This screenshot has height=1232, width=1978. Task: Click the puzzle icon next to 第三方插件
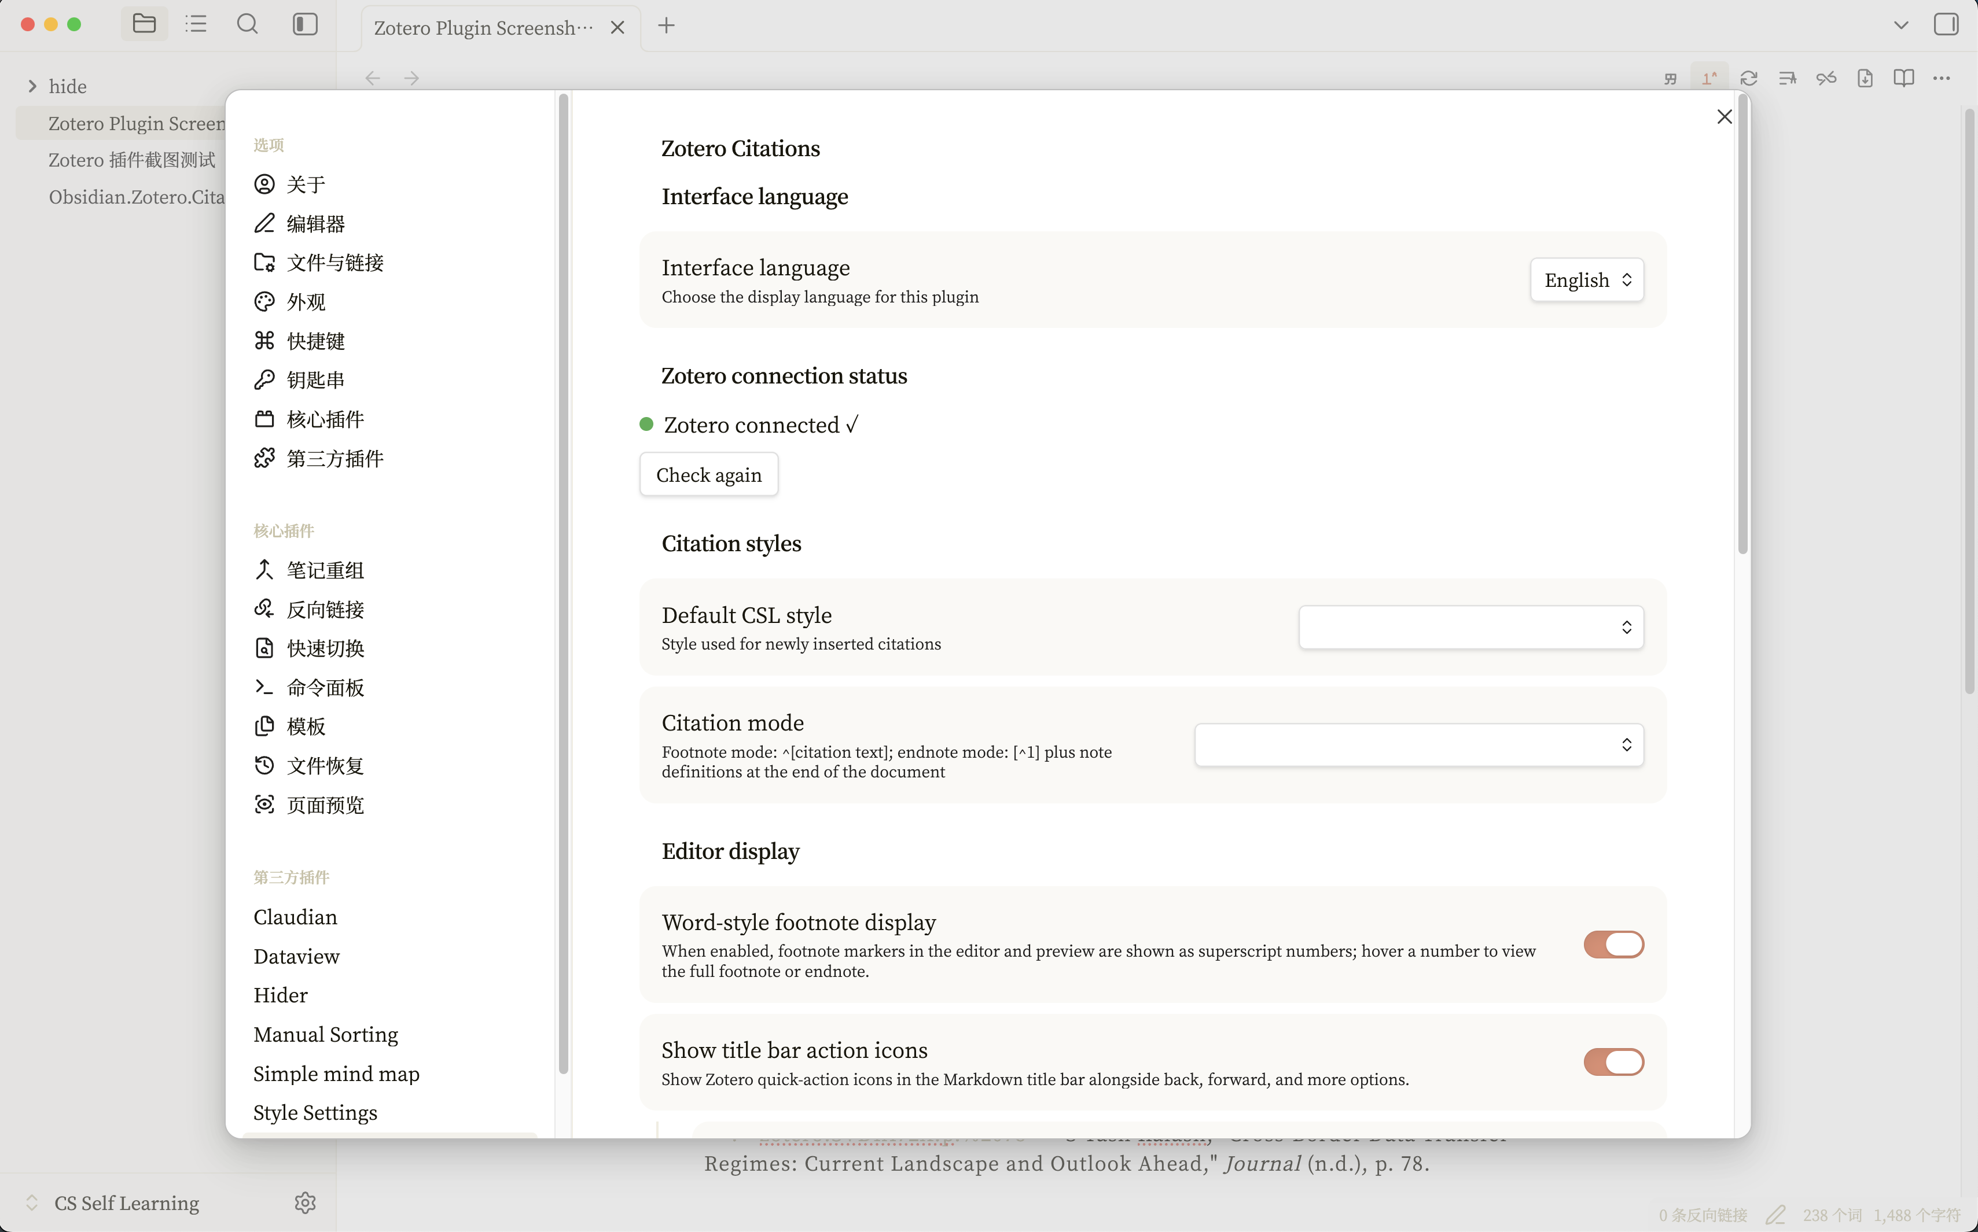coord(264,458)
